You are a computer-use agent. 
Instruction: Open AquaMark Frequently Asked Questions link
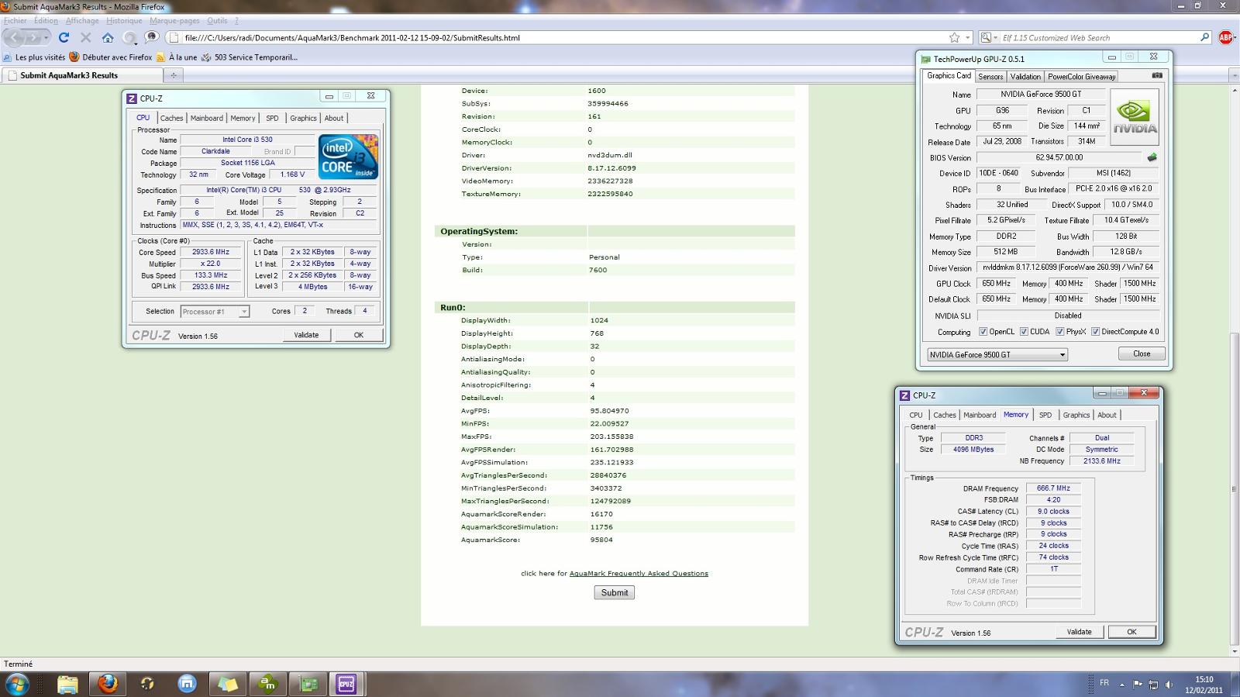[x=639, y=574]
